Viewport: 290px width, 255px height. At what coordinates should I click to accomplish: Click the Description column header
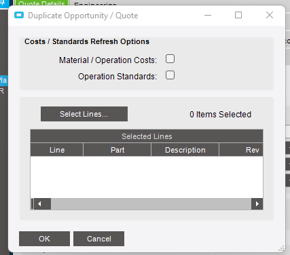(185, 150)
